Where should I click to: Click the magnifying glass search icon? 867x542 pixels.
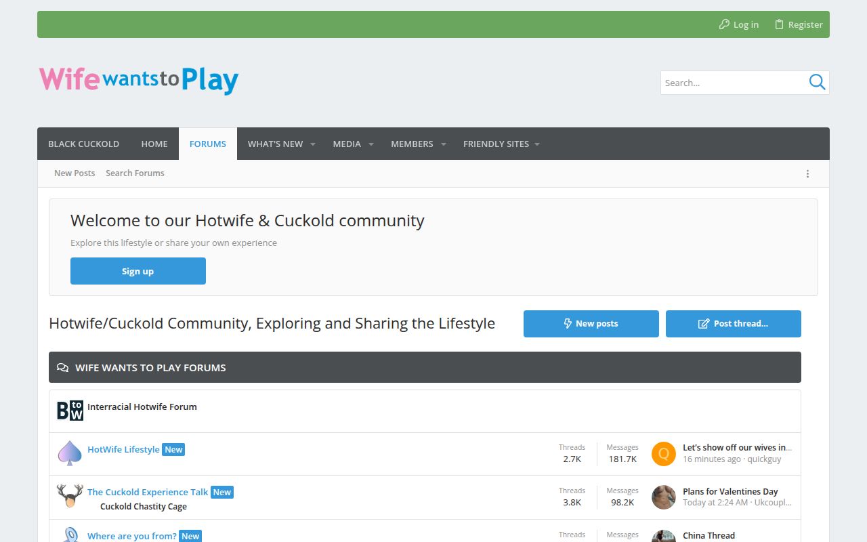tap(817, 83)
